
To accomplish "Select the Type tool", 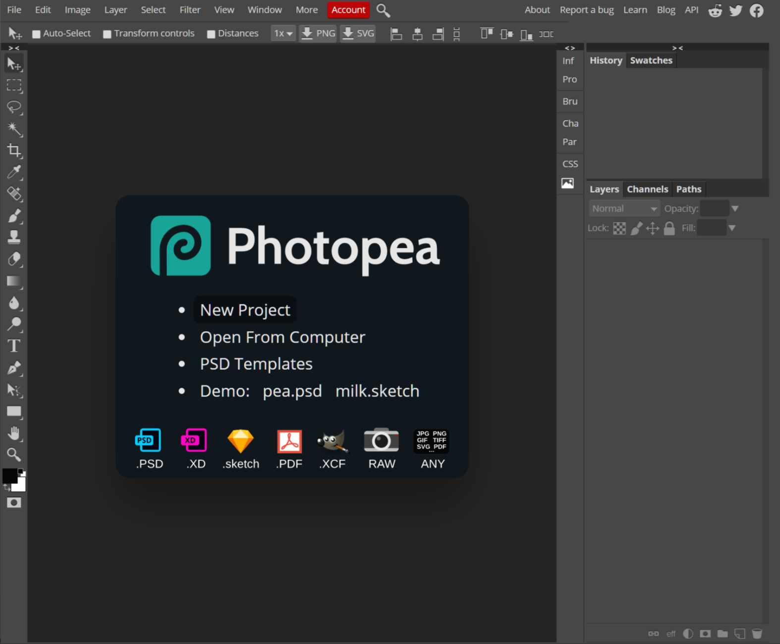I will click(x=14, y=346).
